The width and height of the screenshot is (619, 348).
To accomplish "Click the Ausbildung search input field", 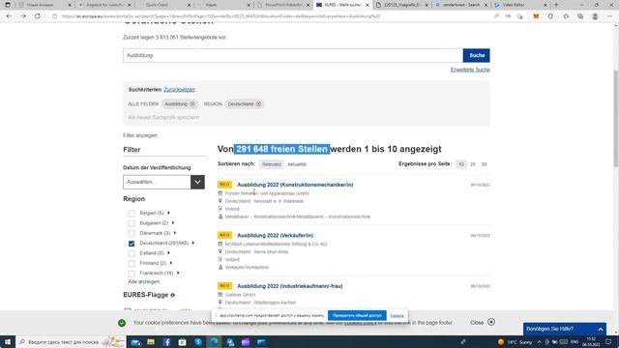I will click(293, 55).
